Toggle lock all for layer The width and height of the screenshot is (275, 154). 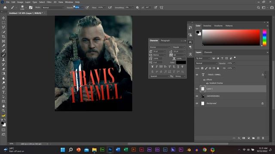pyautogui.click(x=218, y=68)
